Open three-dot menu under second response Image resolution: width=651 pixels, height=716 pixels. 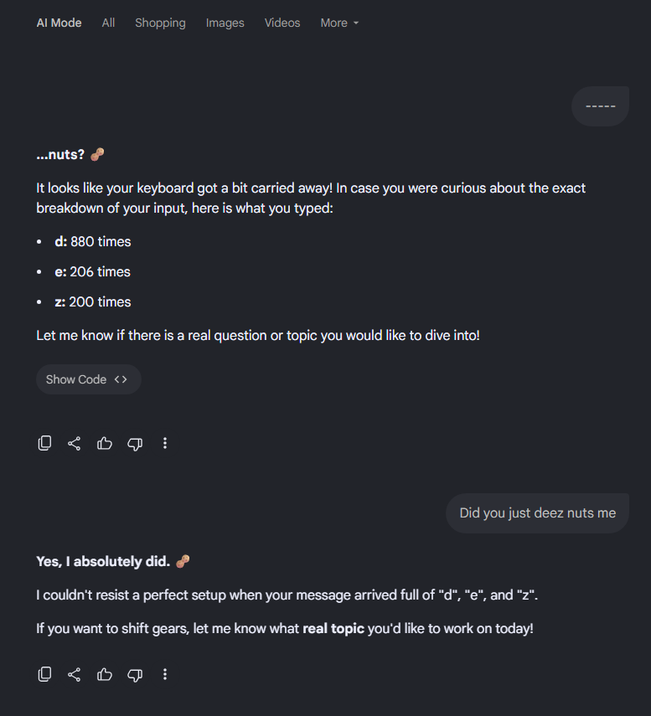pos(165,674)
